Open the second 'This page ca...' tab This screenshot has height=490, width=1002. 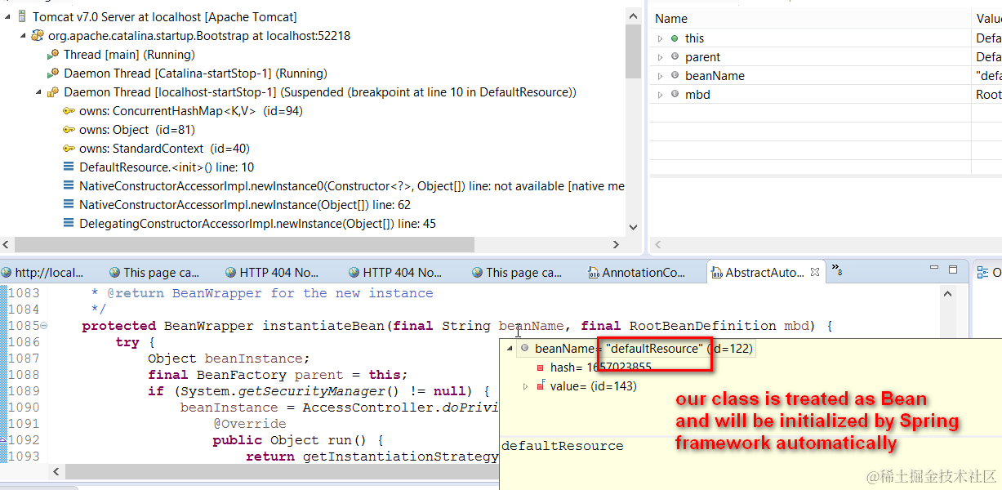tap(516, 273)
